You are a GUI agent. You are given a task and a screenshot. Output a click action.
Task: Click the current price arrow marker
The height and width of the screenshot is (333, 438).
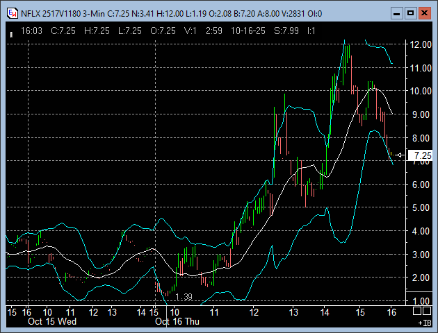click(399, 155)
